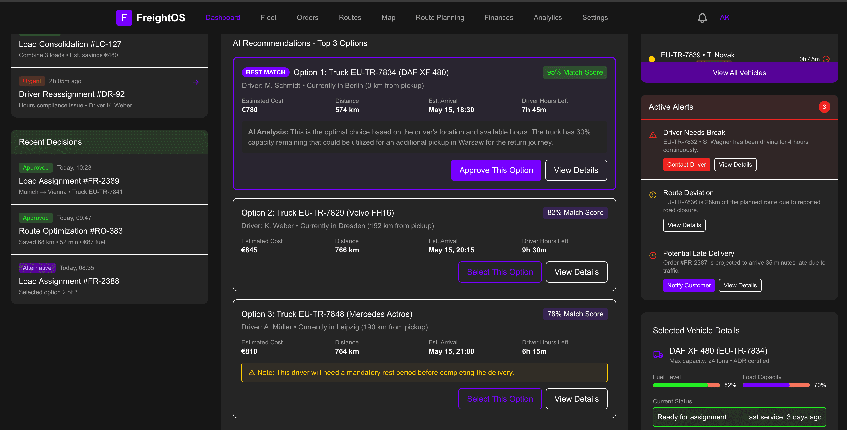Open the Orders page
The image size is (847, 430).
pyautogui.click(x=307, y=18)
